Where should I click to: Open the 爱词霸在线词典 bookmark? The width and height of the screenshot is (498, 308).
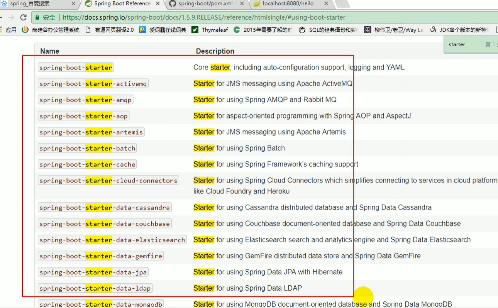tap(163, 30)
